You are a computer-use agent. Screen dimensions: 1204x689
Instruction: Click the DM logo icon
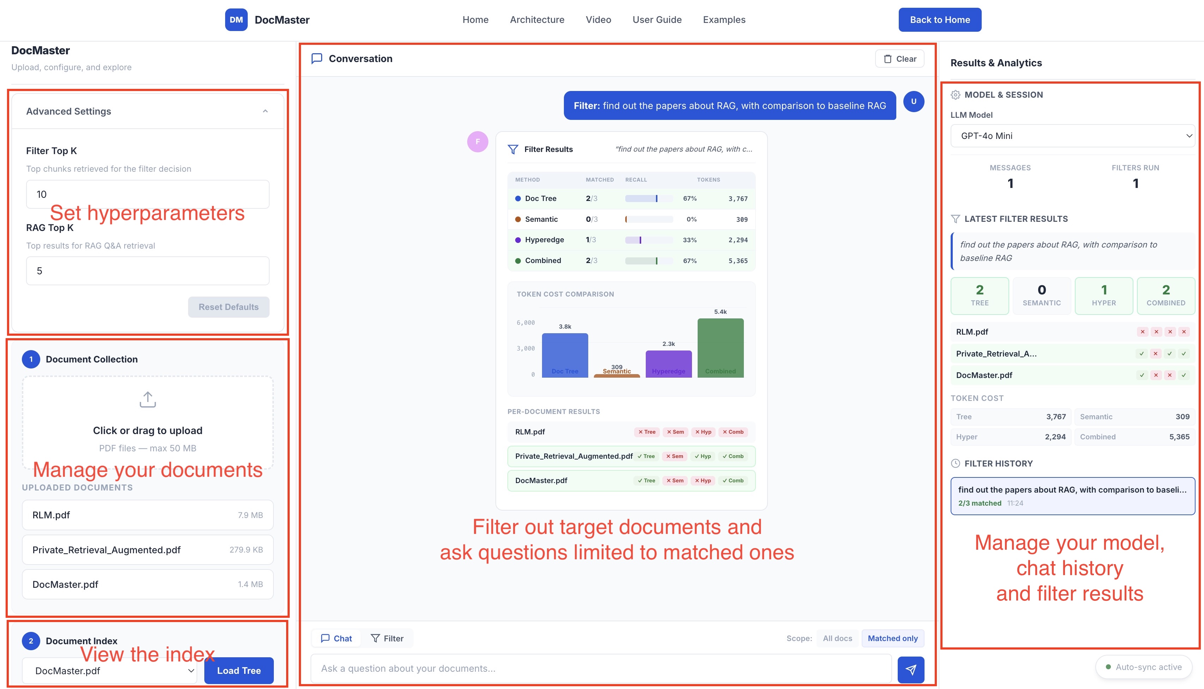[x=236, y=20]
